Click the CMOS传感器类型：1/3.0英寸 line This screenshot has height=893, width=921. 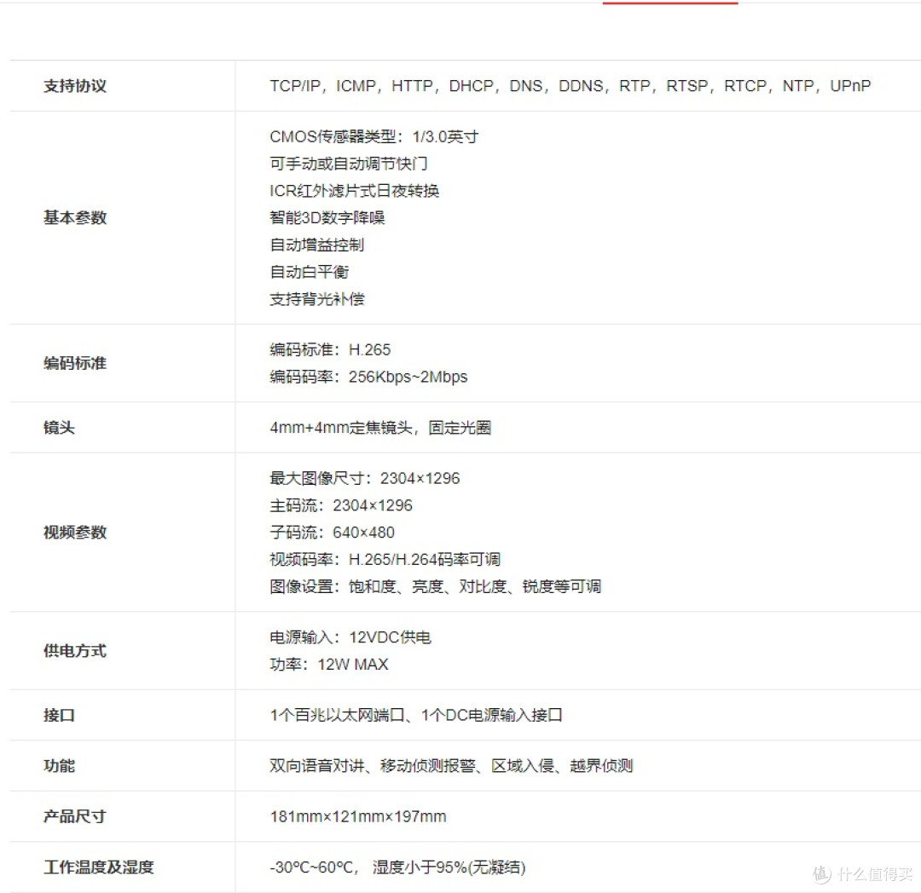374,136
